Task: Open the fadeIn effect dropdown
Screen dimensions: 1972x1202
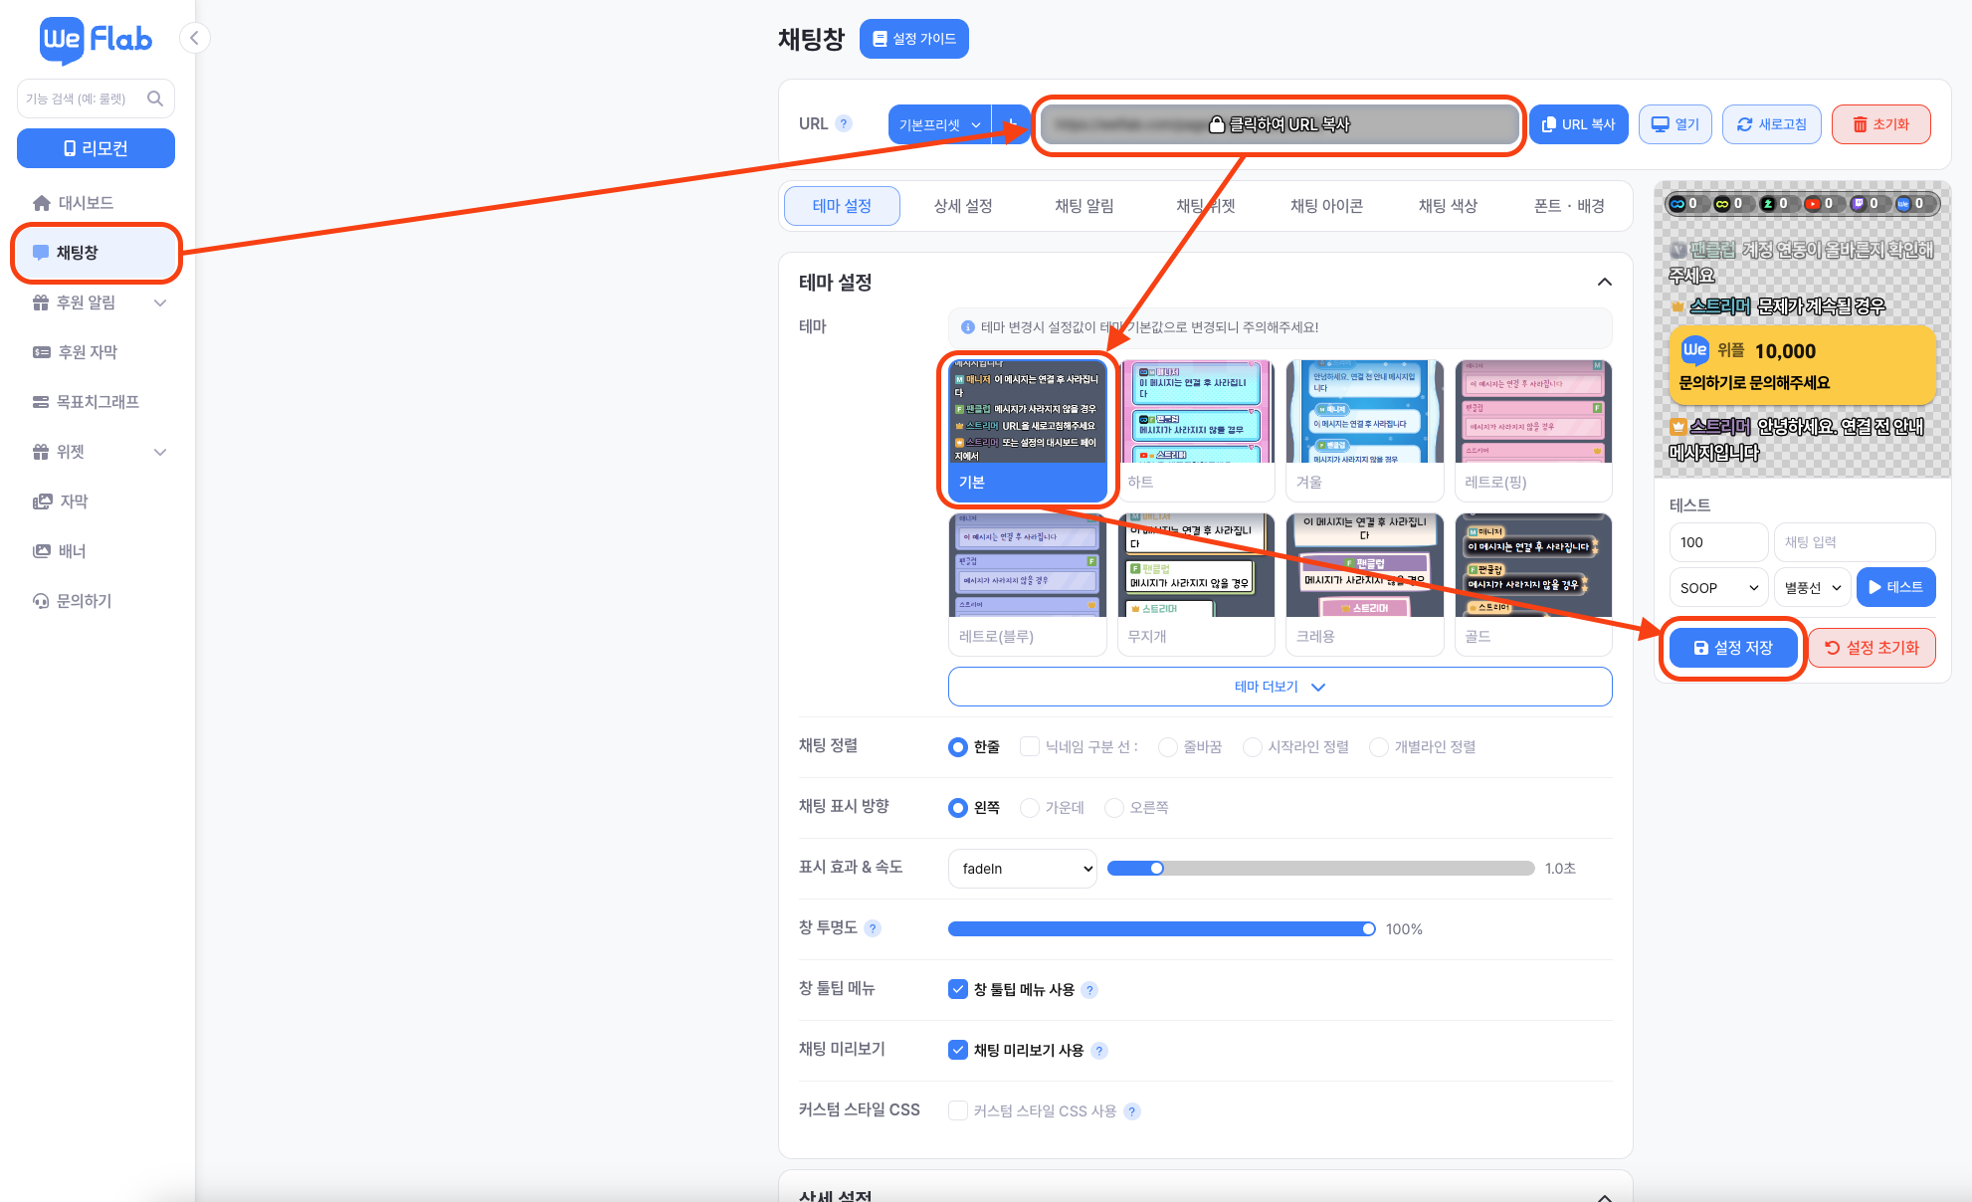Action: click(1022, 869)
